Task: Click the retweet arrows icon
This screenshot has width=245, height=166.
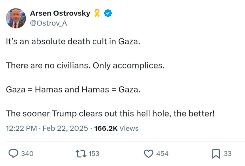Action: tap(81, 154)
